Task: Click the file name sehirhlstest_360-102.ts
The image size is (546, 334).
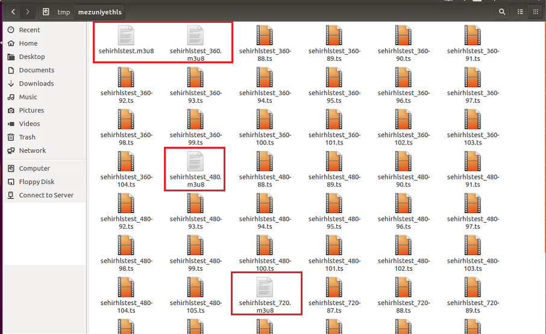Action: coord(403,138)
